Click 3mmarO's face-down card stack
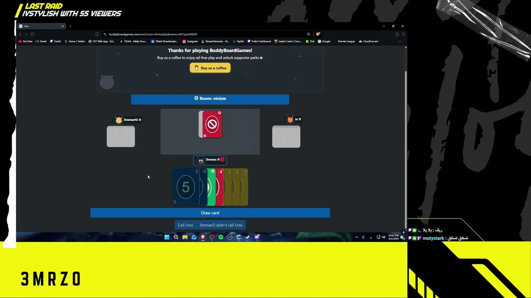Screen dimensions: 531x298 (121, 137)
